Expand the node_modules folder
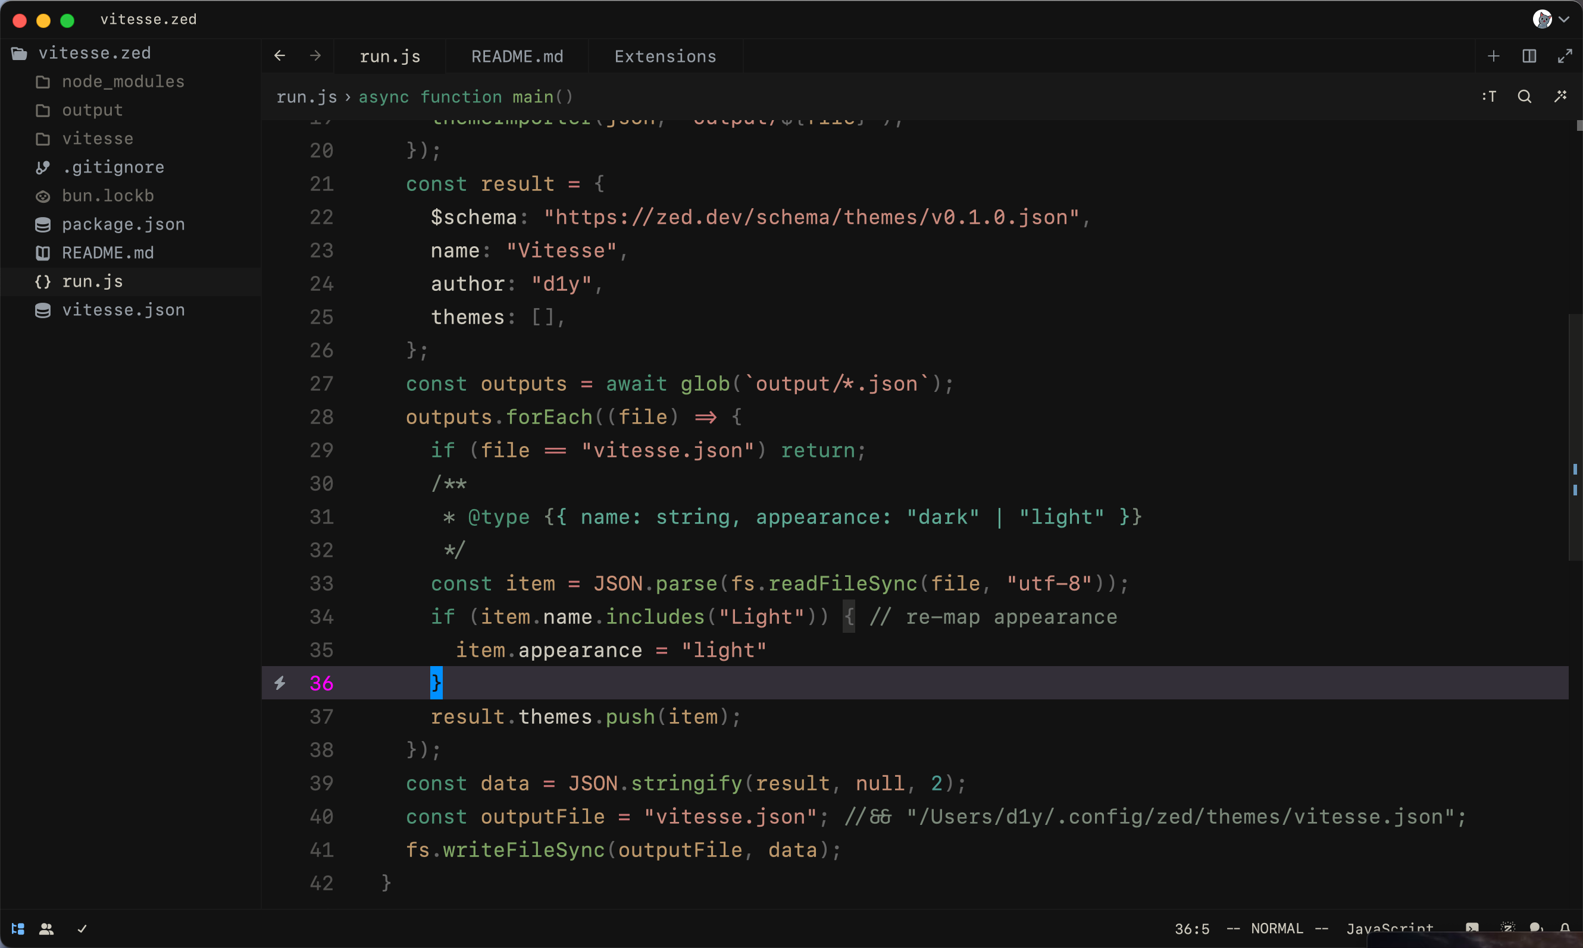The height and width of the screenshot is (948, 1583). [x=131, y=81]
